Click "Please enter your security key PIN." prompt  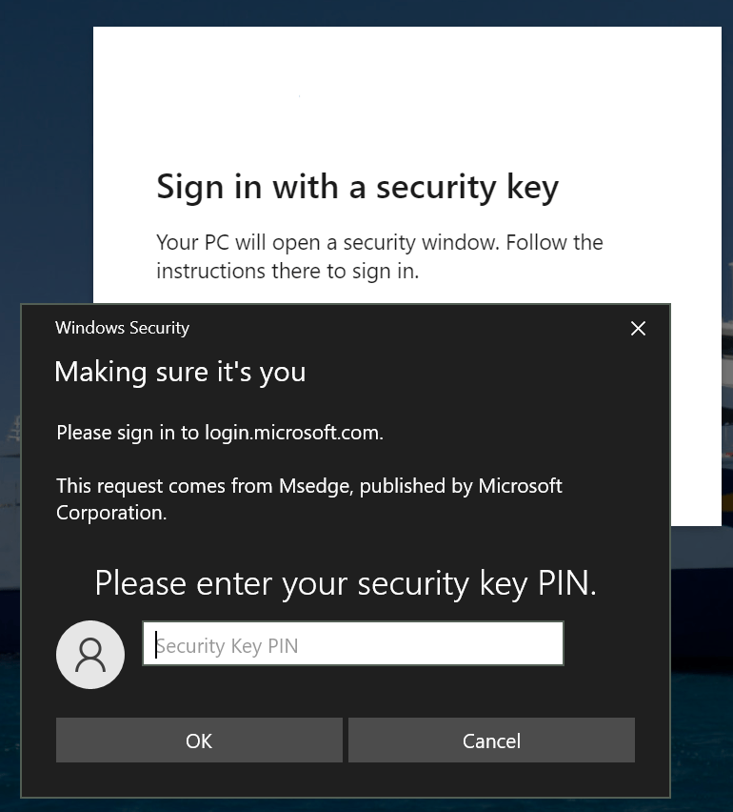(x=346, y=582)
